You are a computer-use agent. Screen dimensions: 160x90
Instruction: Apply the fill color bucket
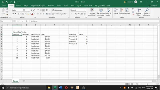pyautogui.click(x=28, y=14)
